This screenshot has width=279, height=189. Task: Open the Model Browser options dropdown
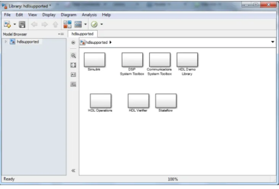pyautogui.click(x=61, y=34)
